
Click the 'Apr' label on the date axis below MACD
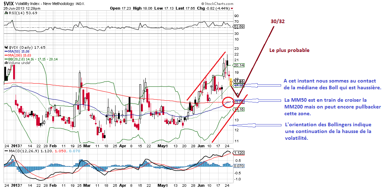[x=123, y=185]
